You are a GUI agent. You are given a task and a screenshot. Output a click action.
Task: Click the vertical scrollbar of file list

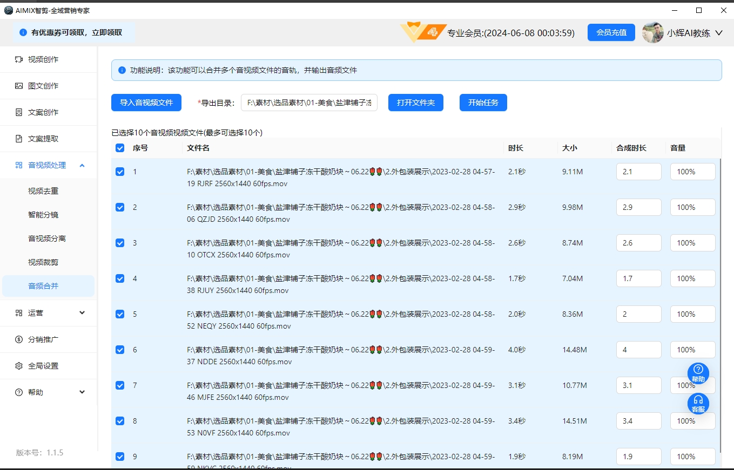tap(720, 302)
